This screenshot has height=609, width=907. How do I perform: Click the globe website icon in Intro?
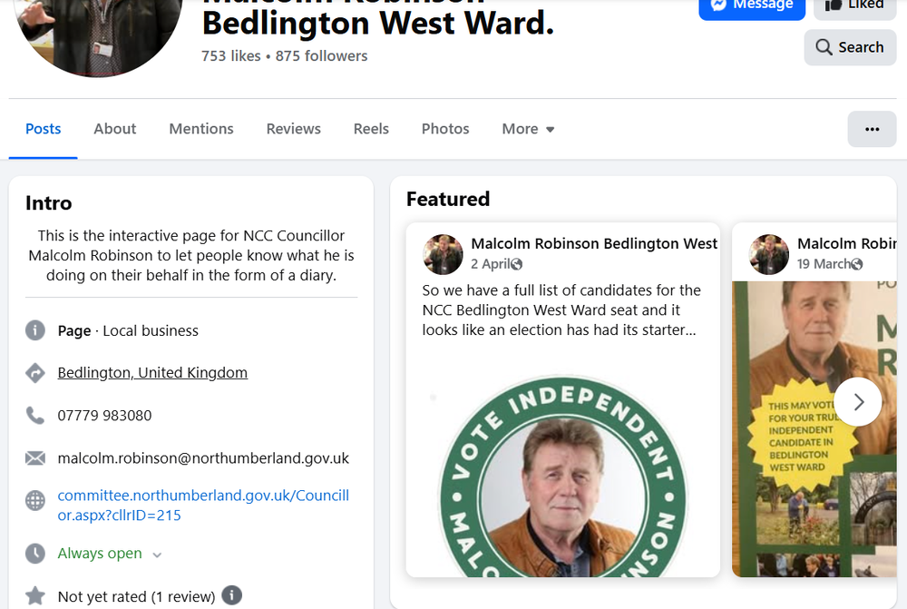pos(35,500)
